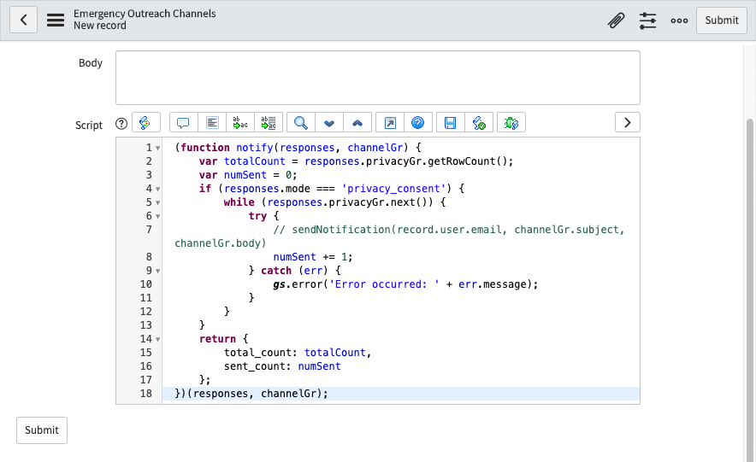Open the Replace All tool
The width and height of the screenshot is (756, 462).
(269, 123)
